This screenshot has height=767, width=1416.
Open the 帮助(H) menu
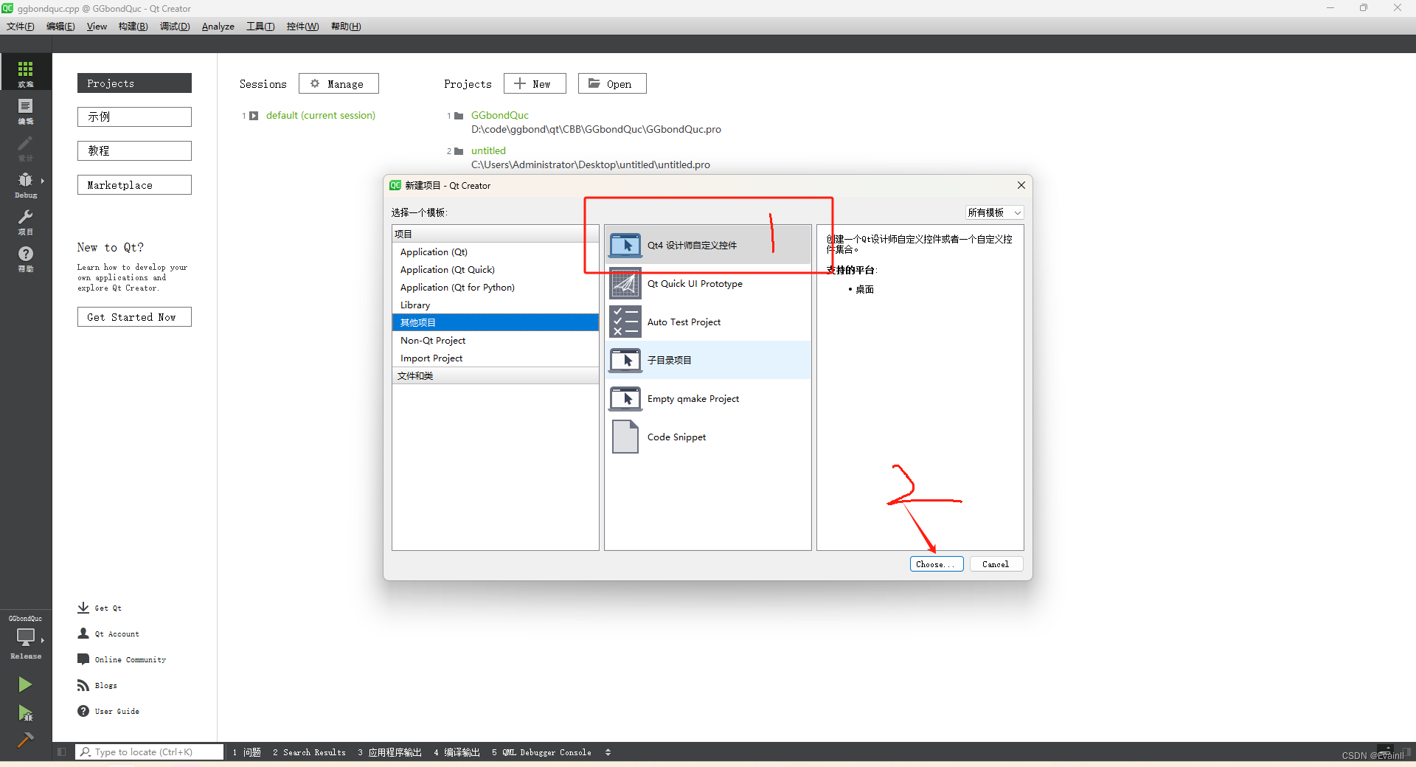[x=346, y=27]
